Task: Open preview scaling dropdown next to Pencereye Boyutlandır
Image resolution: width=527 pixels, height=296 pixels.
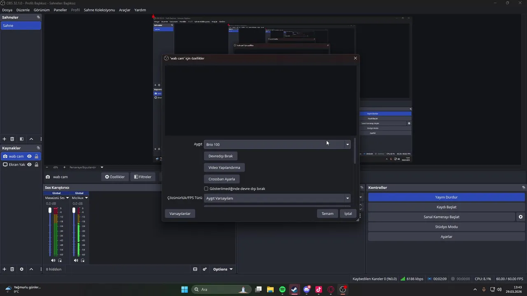Action: tap(102, 167)
